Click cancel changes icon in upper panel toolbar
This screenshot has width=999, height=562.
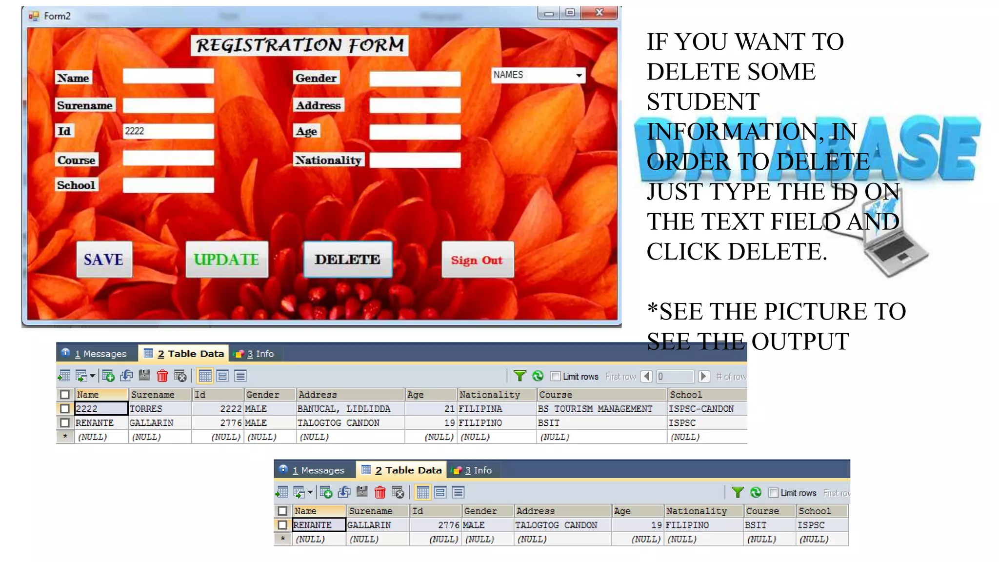point(180,376)
